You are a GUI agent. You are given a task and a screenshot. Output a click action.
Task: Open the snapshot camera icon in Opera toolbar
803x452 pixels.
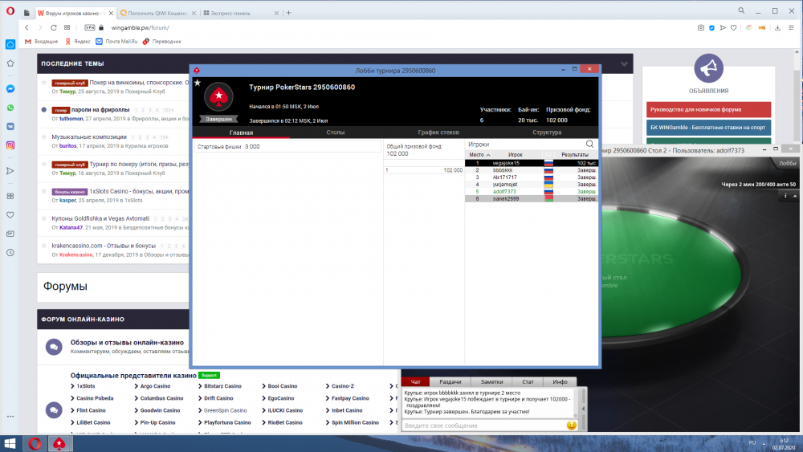700,27
